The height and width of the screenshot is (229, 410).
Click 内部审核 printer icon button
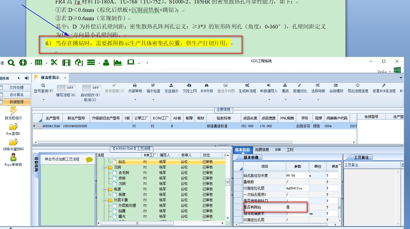tap(135, 88)
